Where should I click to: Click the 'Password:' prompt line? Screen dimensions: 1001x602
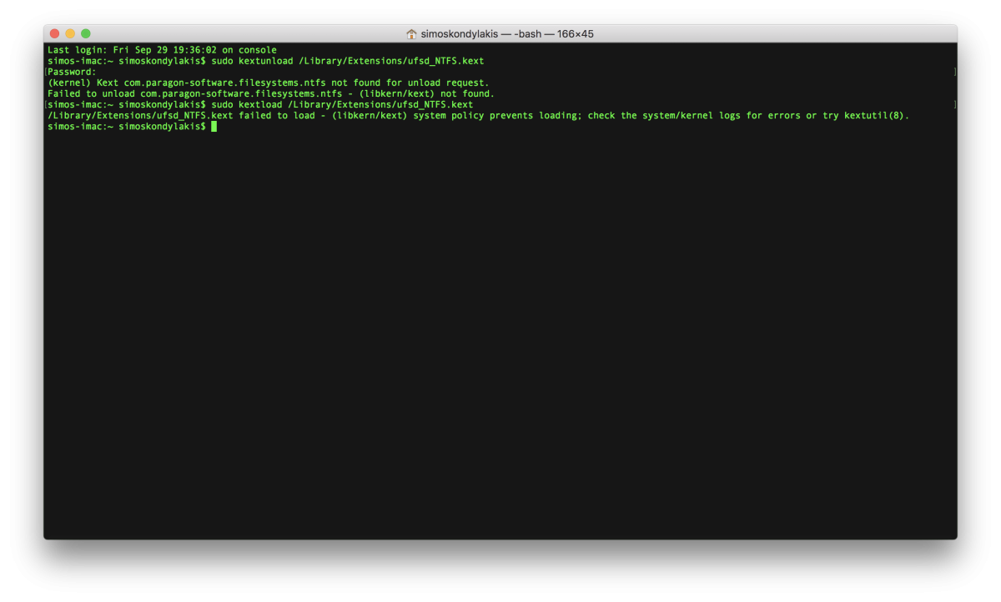tap(72, 72)
